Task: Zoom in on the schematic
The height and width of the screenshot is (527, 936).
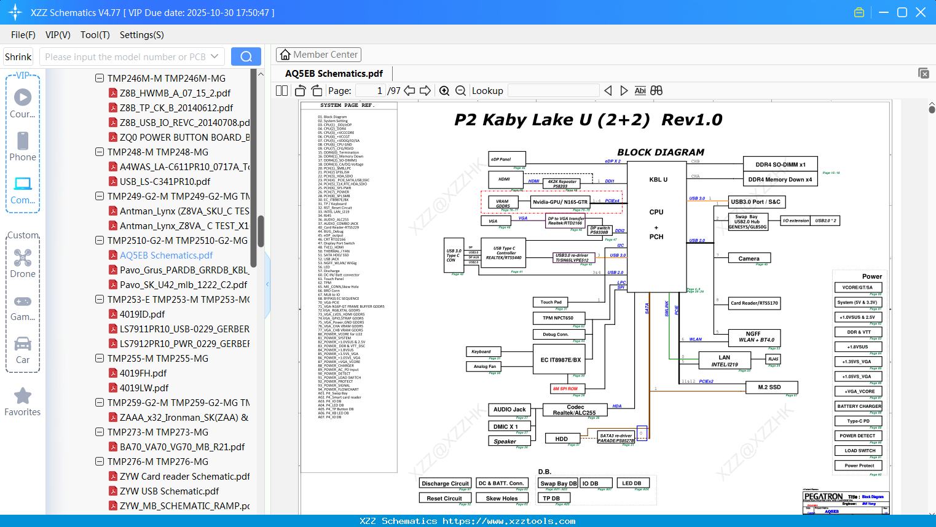Action: coord(444,91)
